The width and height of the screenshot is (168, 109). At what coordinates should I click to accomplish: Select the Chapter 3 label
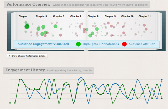pyautogui.click(x=41, y=16)
